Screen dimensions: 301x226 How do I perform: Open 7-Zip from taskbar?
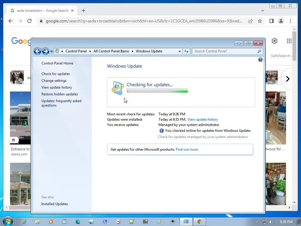point(145,222)
